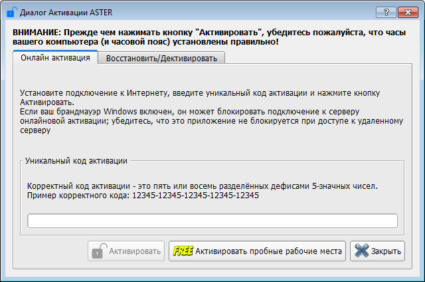This screenshot has height=282, width=425.
Task: Click the Активировать button
Action: pyautogui.click(x=126, y=251)
